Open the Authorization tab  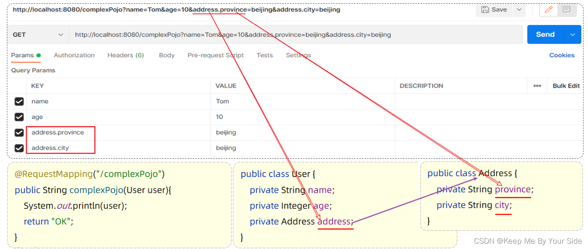click(74, 55)
